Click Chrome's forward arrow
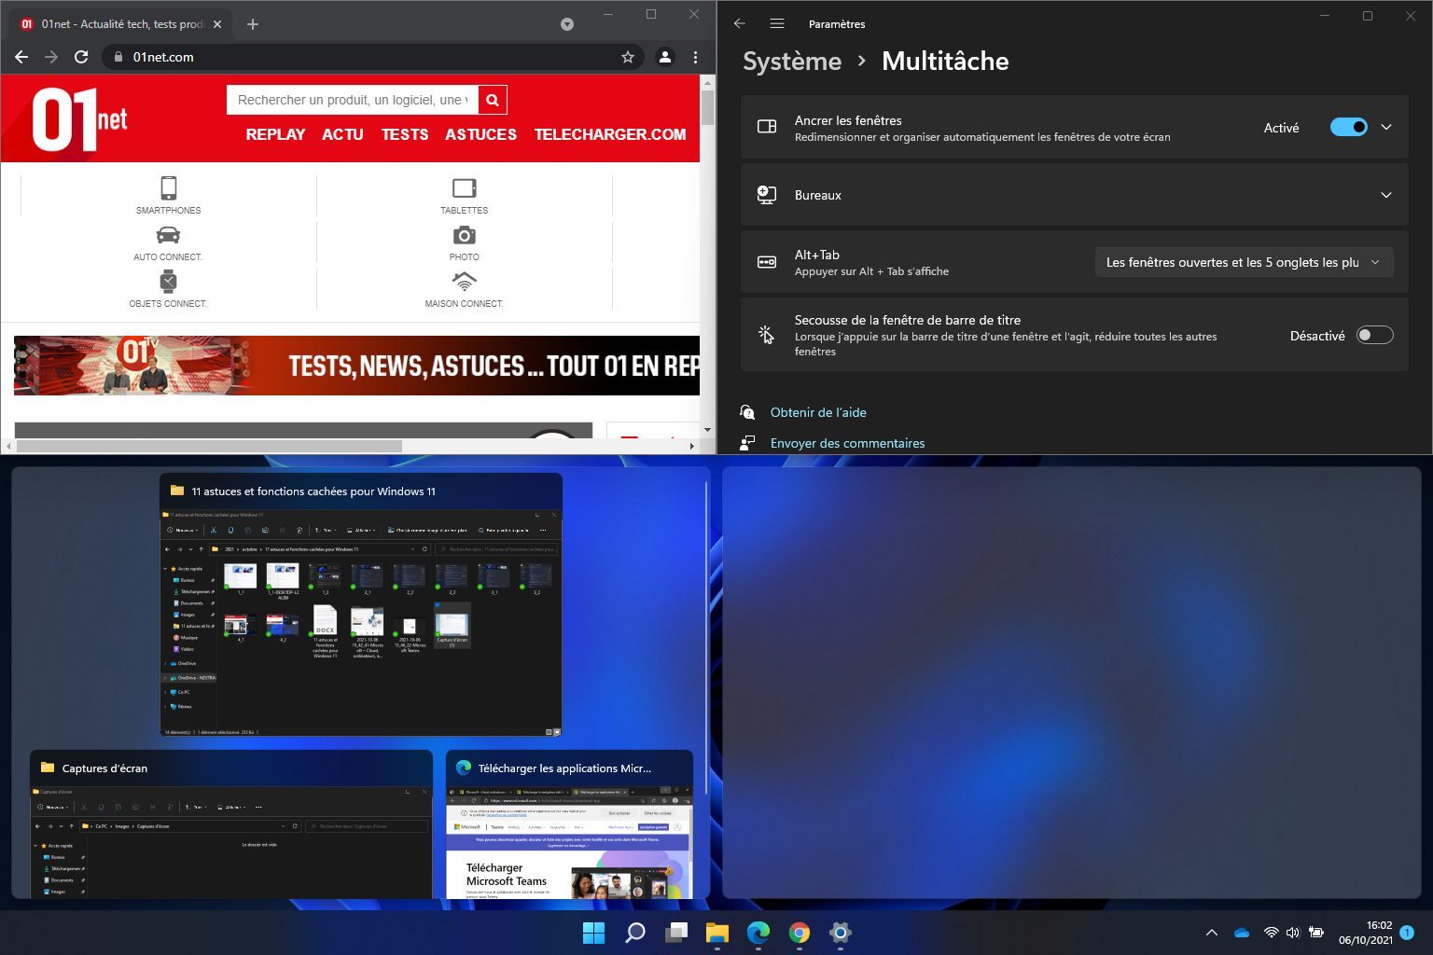1433x955 pixels. point(51,57)
